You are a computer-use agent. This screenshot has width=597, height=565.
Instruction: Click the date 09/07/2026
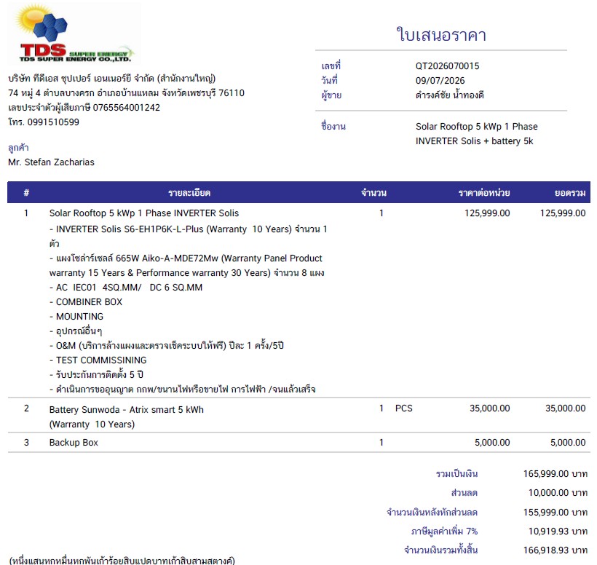[440, 80]
